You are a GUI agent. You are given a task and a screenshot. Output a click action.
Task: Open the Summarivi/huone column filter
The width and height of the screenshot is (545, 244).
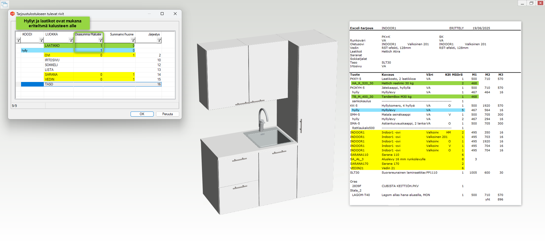[x=133, y=40]
